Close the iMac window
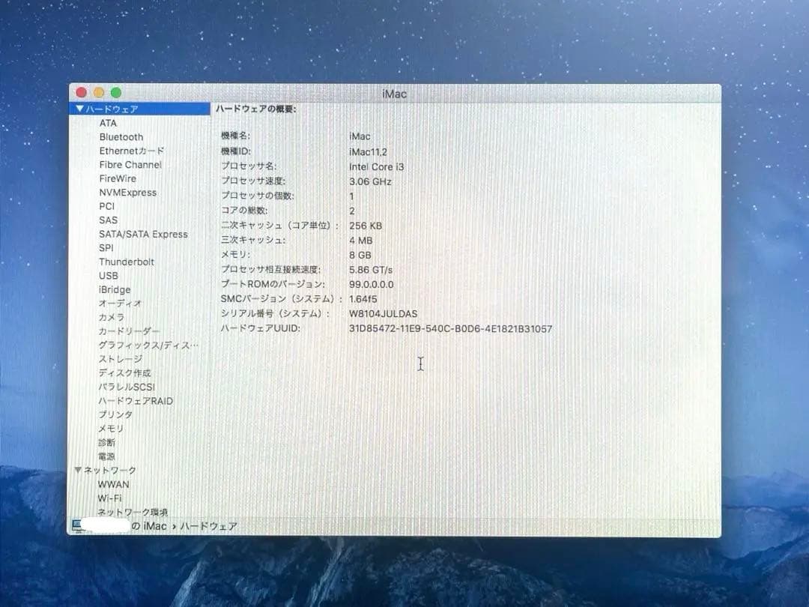This screenshot has width=809, height=607. pyautogui.click(x=81, y=92)
